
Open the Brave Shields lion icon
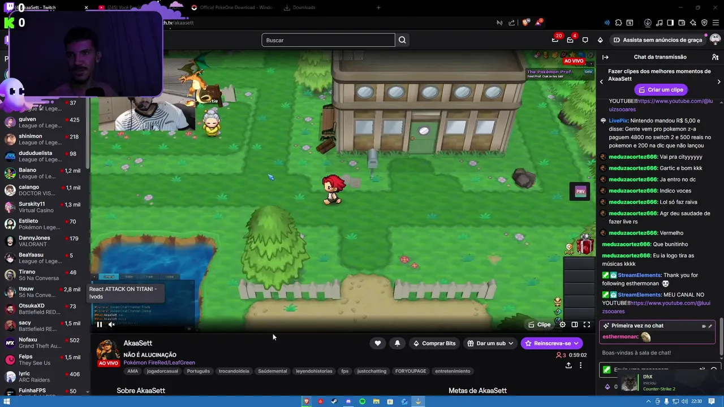(x=525, y=23)
